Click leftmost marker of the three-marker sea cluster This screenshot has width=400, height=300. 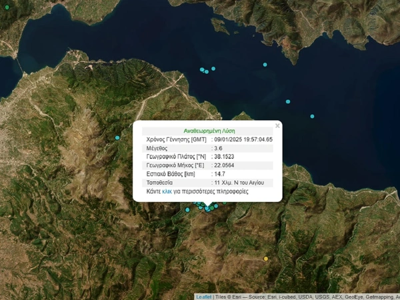[x=202, y=69]
